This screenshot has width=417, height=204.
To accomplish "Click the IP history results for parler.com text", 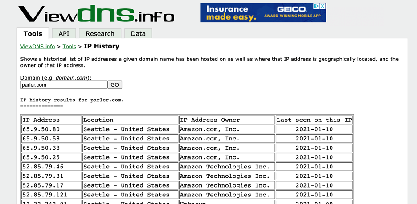I will (x=72, y=100).
